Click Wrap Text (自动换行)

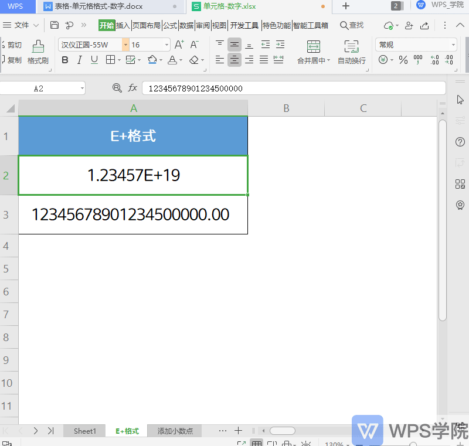click(351, 52)
